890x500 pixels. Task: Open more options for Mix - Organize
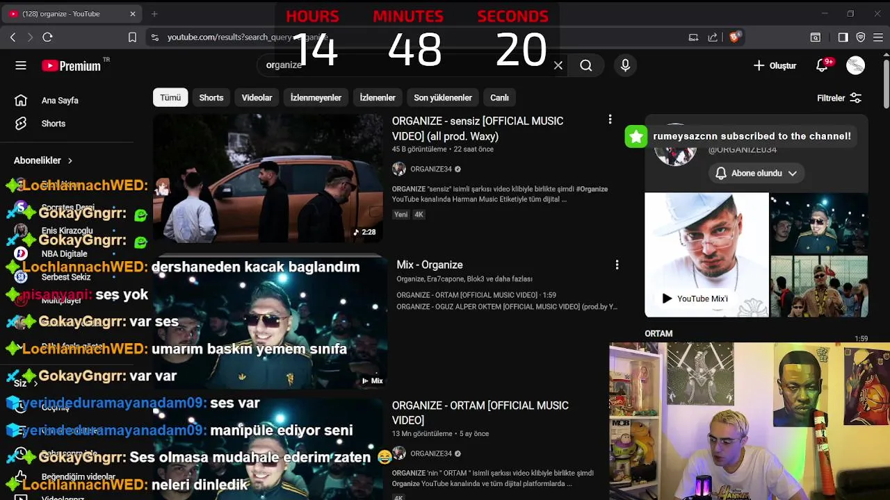click(x=617, y=265)
